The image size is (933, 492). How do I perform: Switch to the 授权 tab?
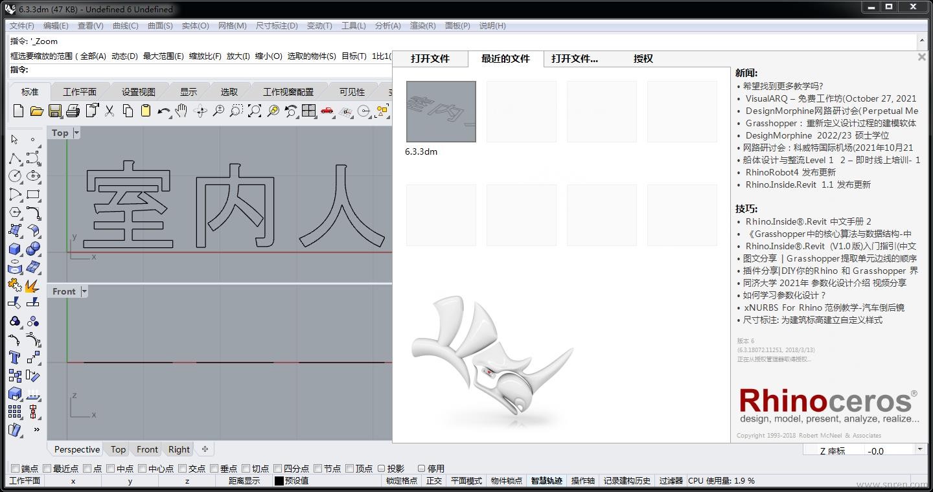[643, 58]
